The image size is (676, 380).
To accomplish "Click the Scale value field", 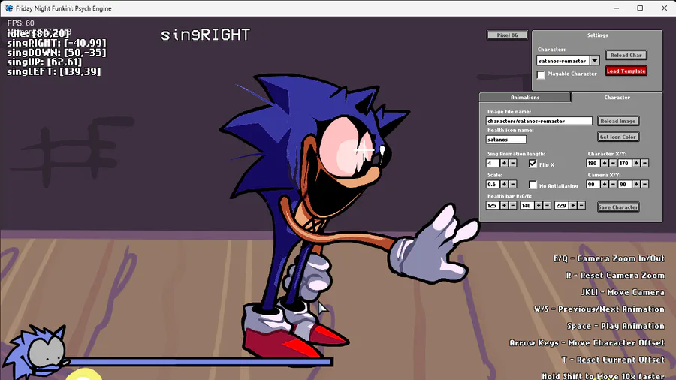I will pos(493,185).
